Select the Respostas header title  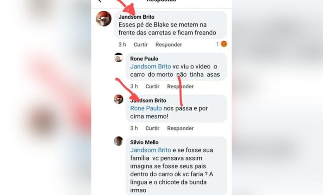coord(161,1)
